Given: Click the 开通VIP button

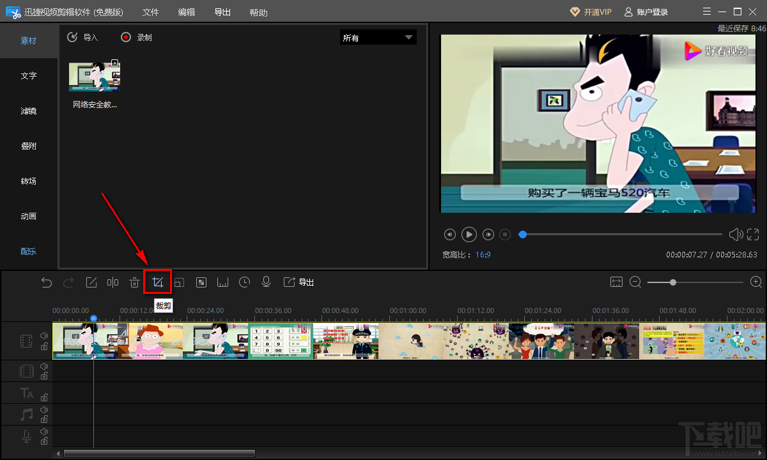Looking at the screenshot, I should point(591,12).
